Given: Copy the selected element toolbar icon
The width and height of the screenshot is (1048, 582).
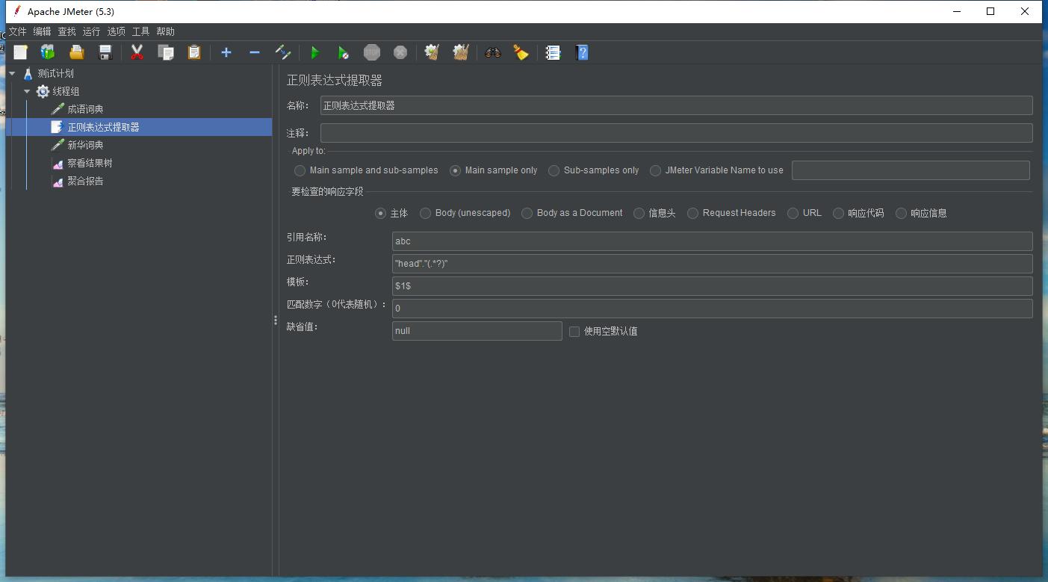Looking at the screenshot, I should pos(165,52).
